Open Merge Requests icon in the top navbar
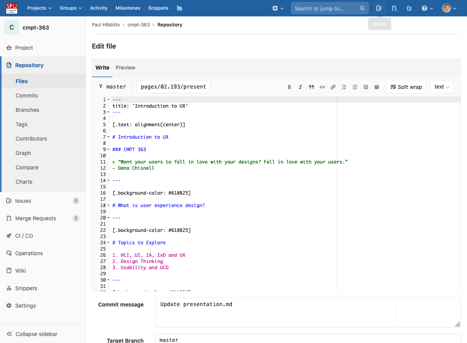This screenshot has height=343, width=467. click(394, 8)
